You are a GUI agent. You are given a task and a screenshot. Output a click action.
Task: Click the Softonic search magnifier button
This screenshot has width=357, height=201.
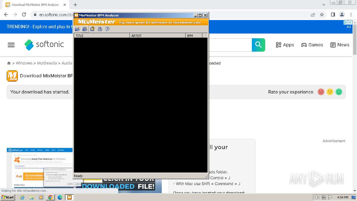point(259,45)
